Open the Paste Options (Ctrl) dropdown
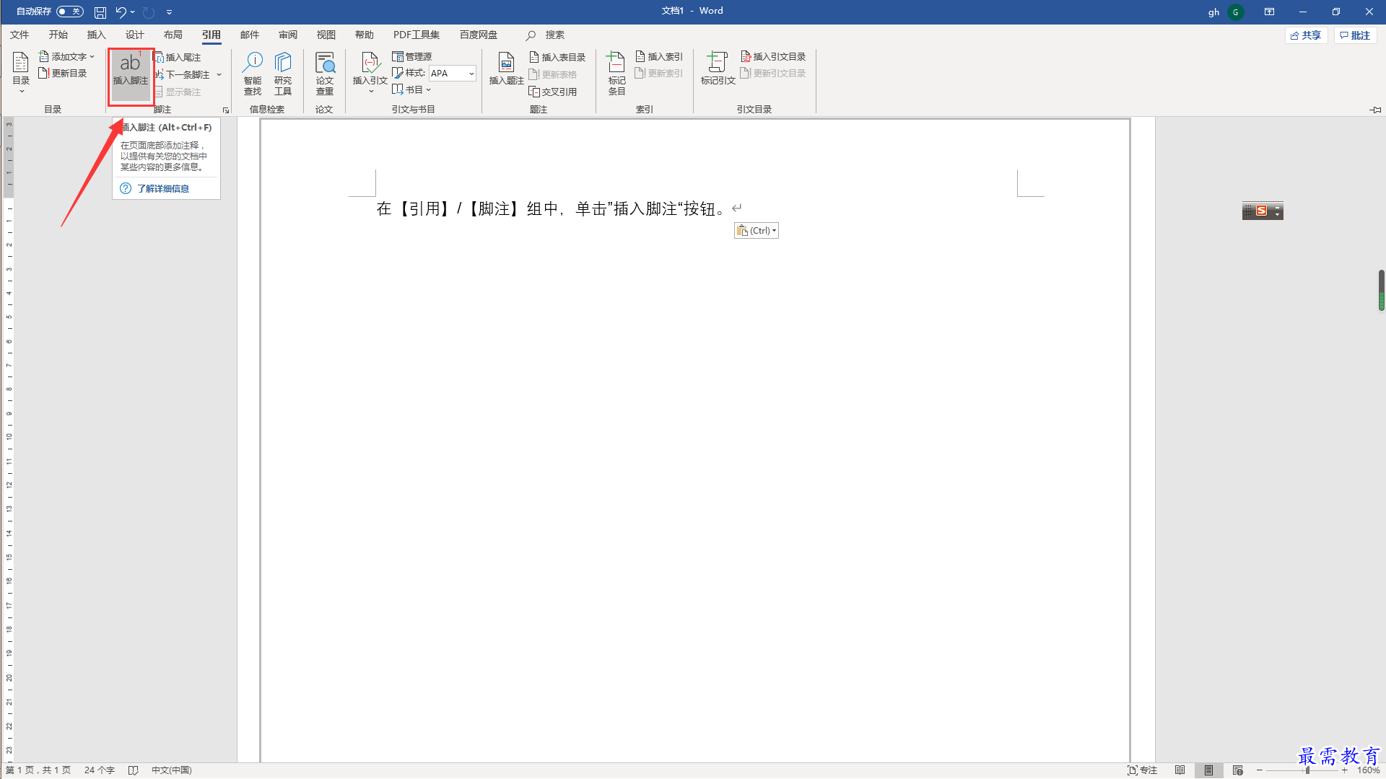 pos(757,231)
